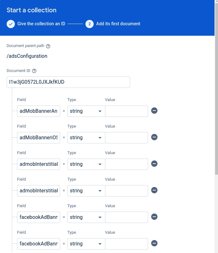
Task: Remove the adMobBanneriOS field row
Action: tap(154, 137)
